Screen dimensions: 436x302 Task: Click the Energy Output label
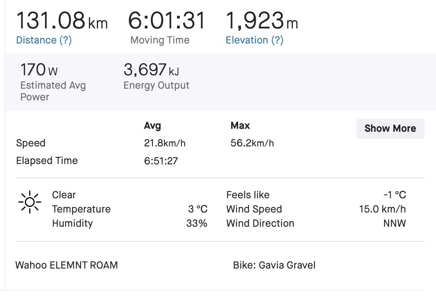tap(156, 85)
